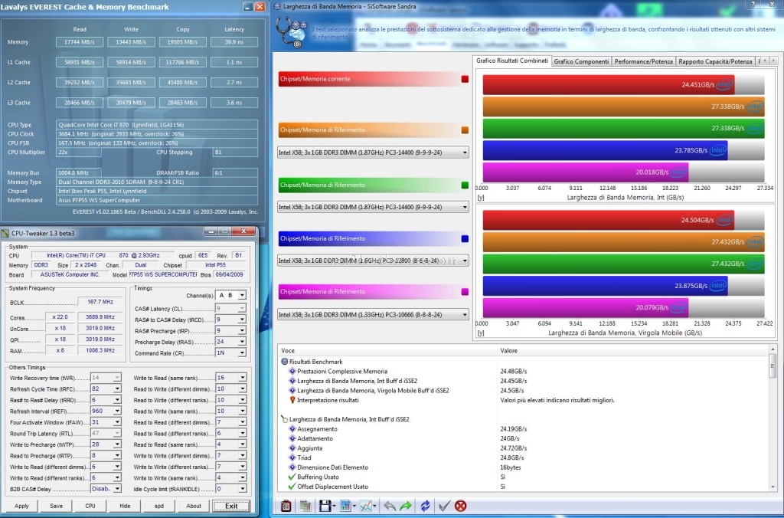Open the Command Rate (CR) dropdown
This screenshot has width=784, height=518.
(x=230, y=352)
